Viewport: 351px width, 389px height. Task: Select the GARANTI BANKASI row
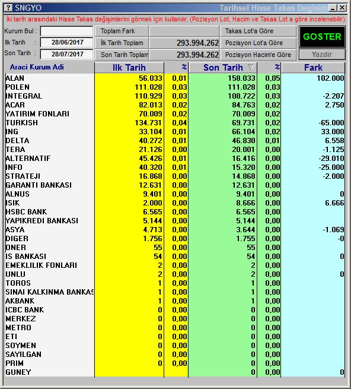175,185
